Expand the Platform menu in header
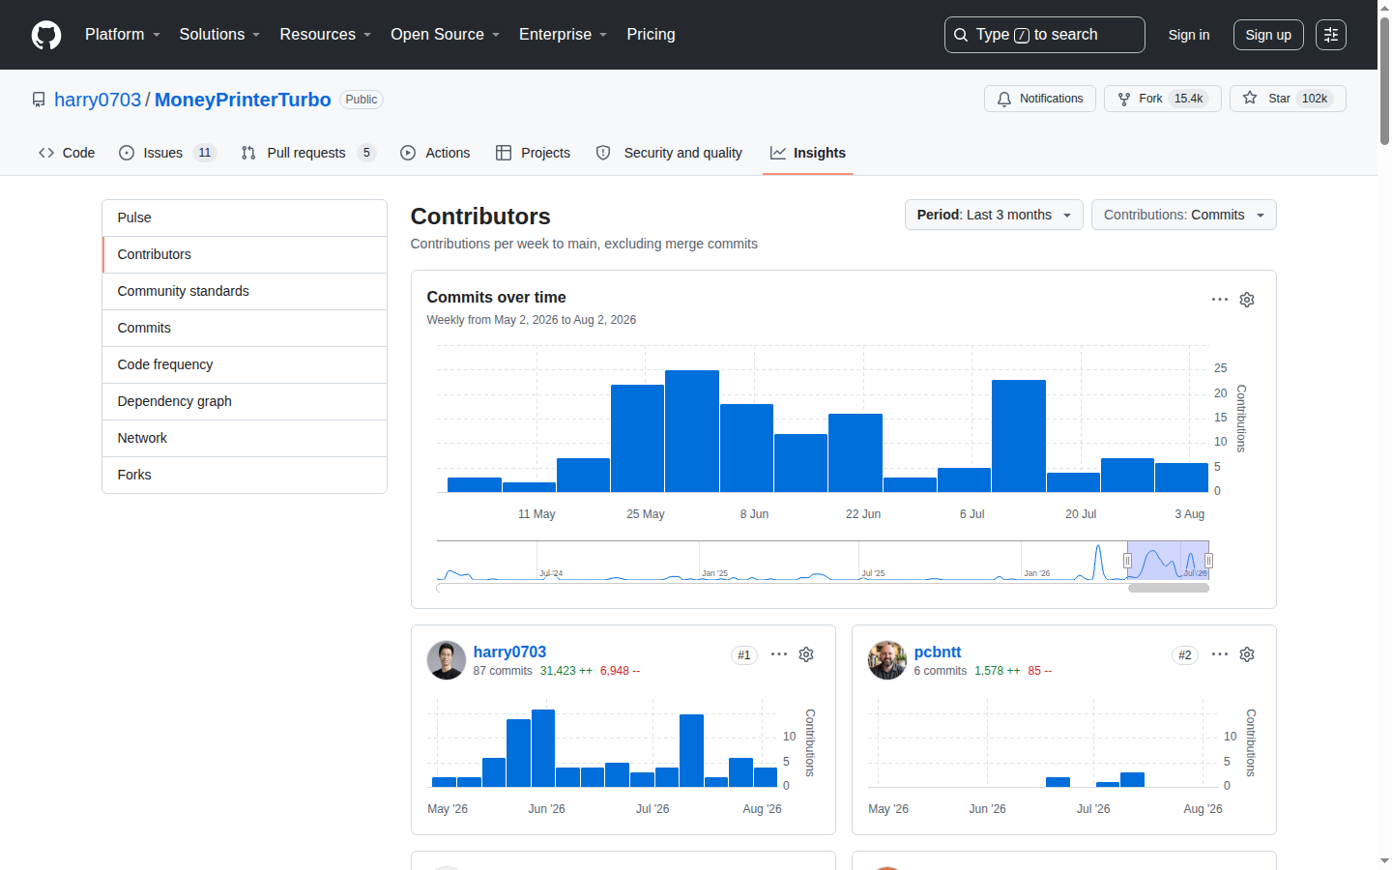The height and width of the screenshot is (870, 1392). [123, 35]
